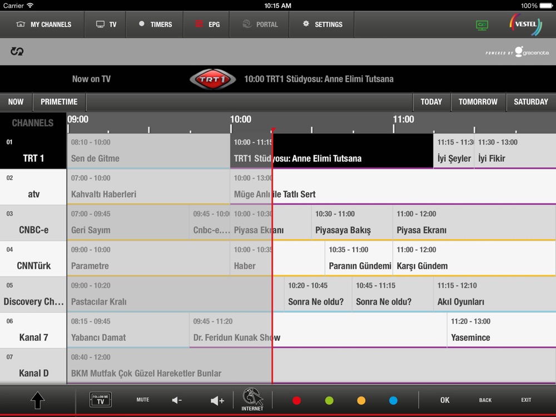Select the 10:00 - 10:30 Piyasa Ekranı

point(271,223)
